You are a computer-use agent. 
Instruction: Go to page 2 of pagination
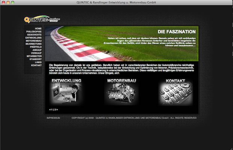(x=55, y=110)
